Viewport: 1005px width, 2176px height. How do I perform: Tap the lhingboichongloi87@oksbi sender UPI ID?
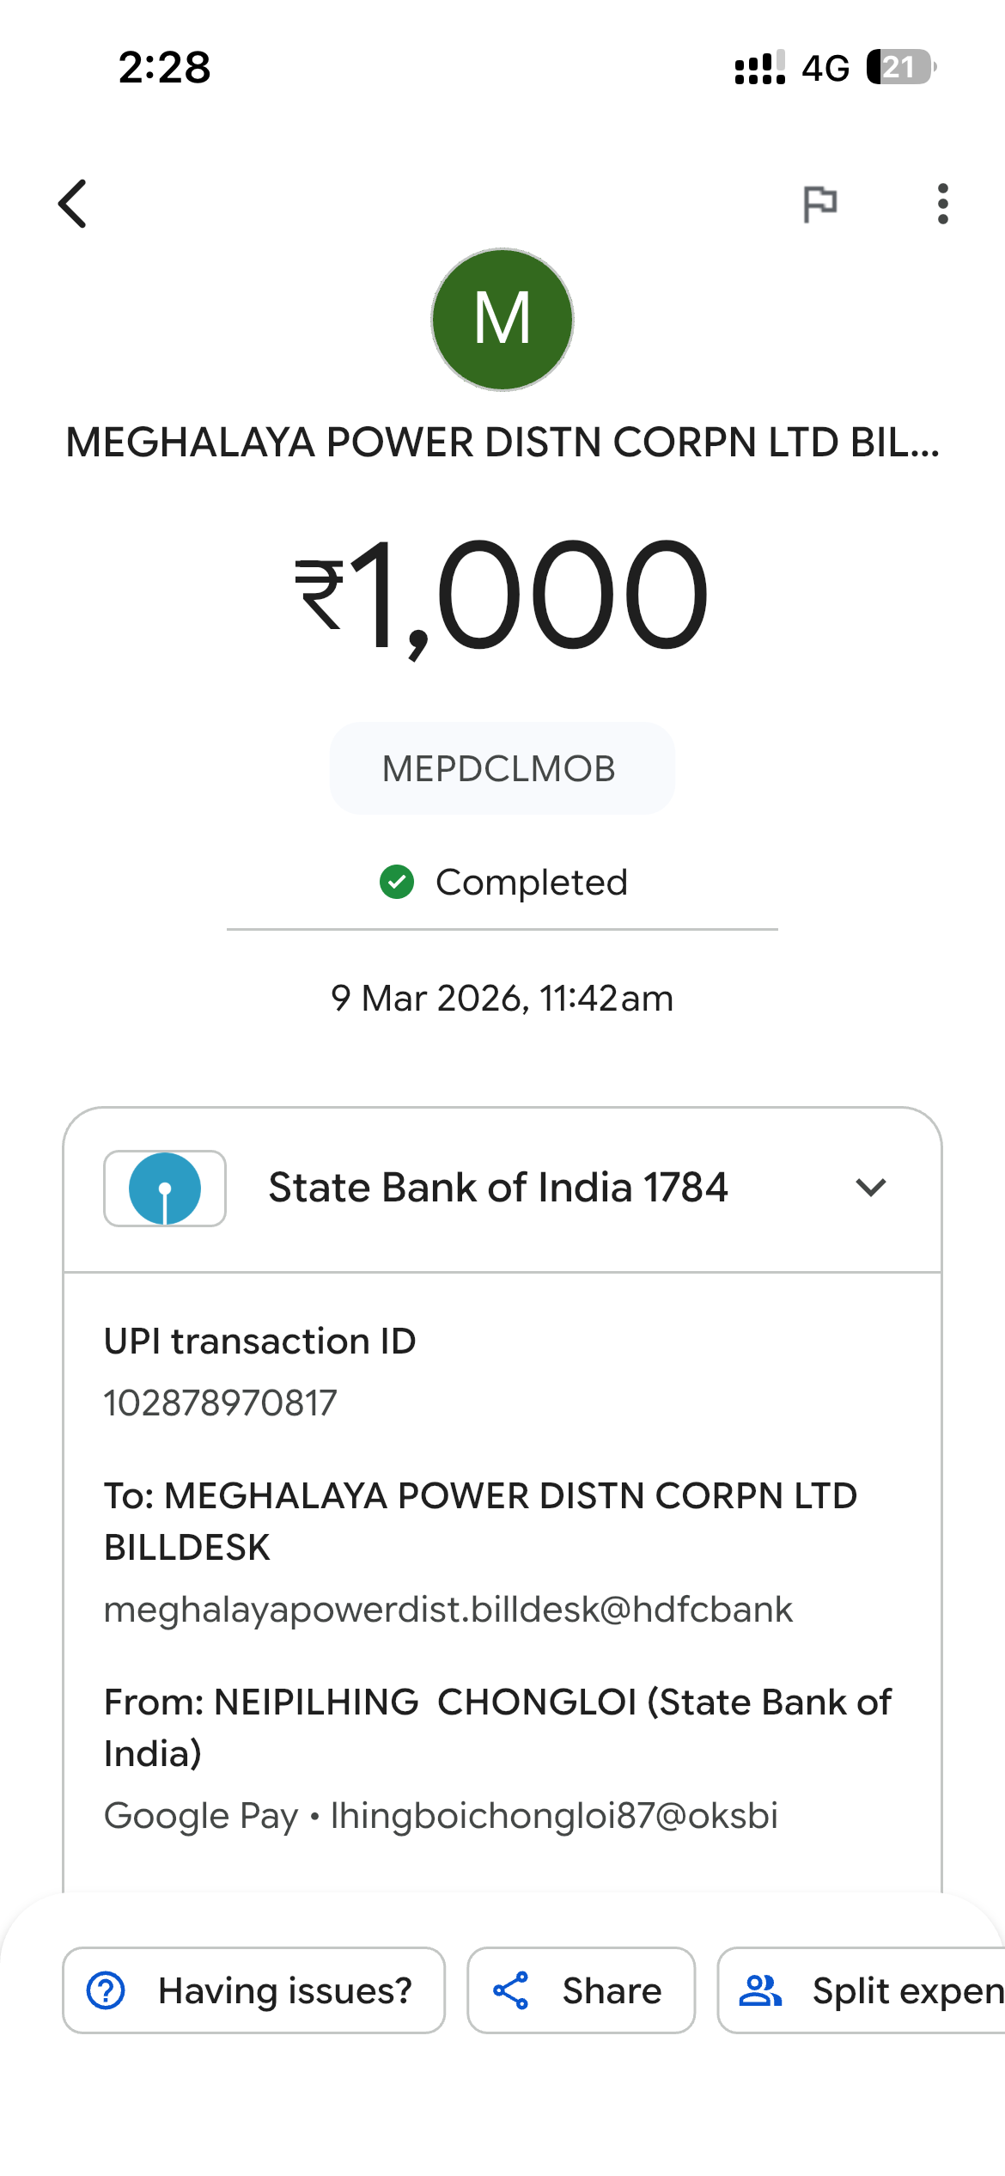pos(554,1816)
